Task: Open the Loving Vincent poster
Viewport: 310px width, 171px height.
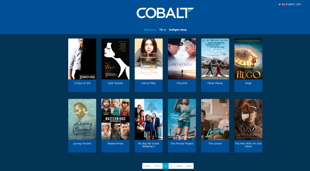Action: coord(82,120)
